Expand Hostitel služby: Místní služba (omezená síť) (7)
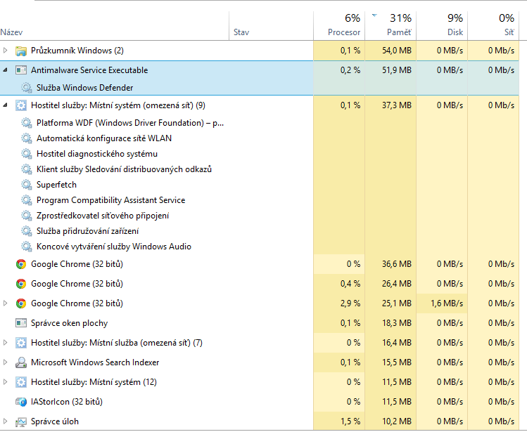The image size is (527, 432). pyautogui.click(x=6, y=343)
